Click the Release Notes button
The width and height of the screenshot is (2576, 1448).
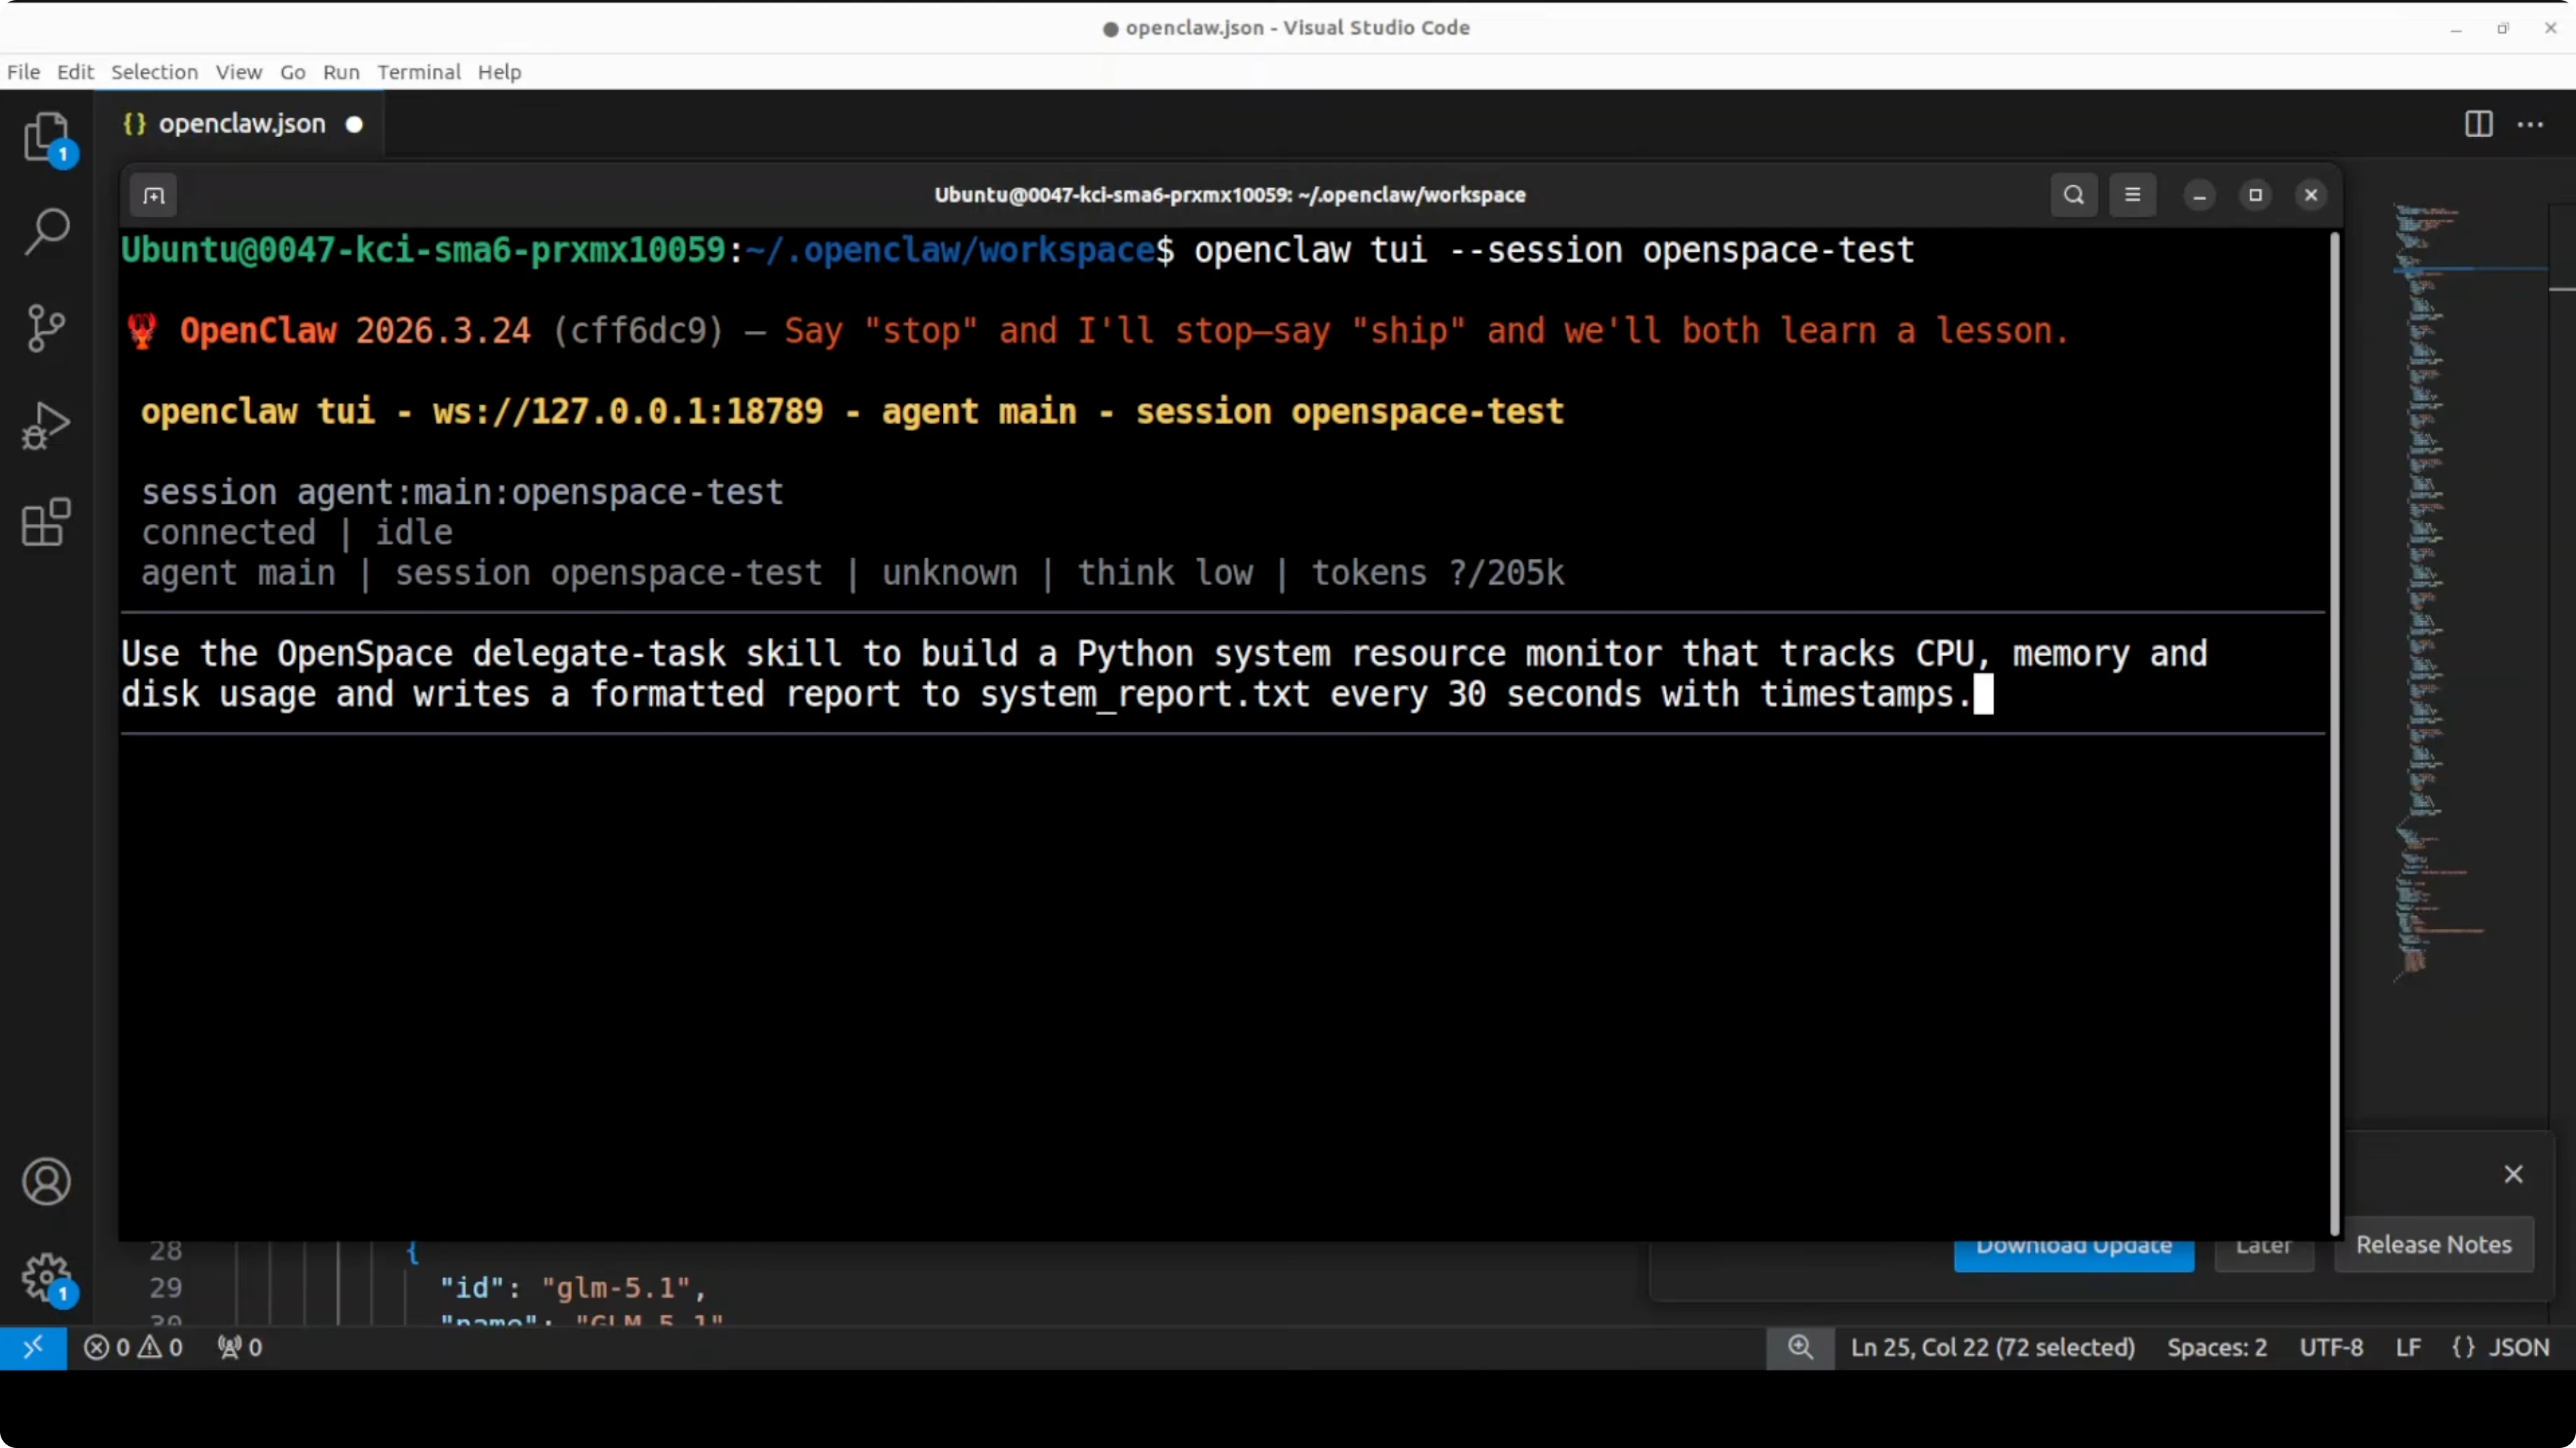2433,1244
